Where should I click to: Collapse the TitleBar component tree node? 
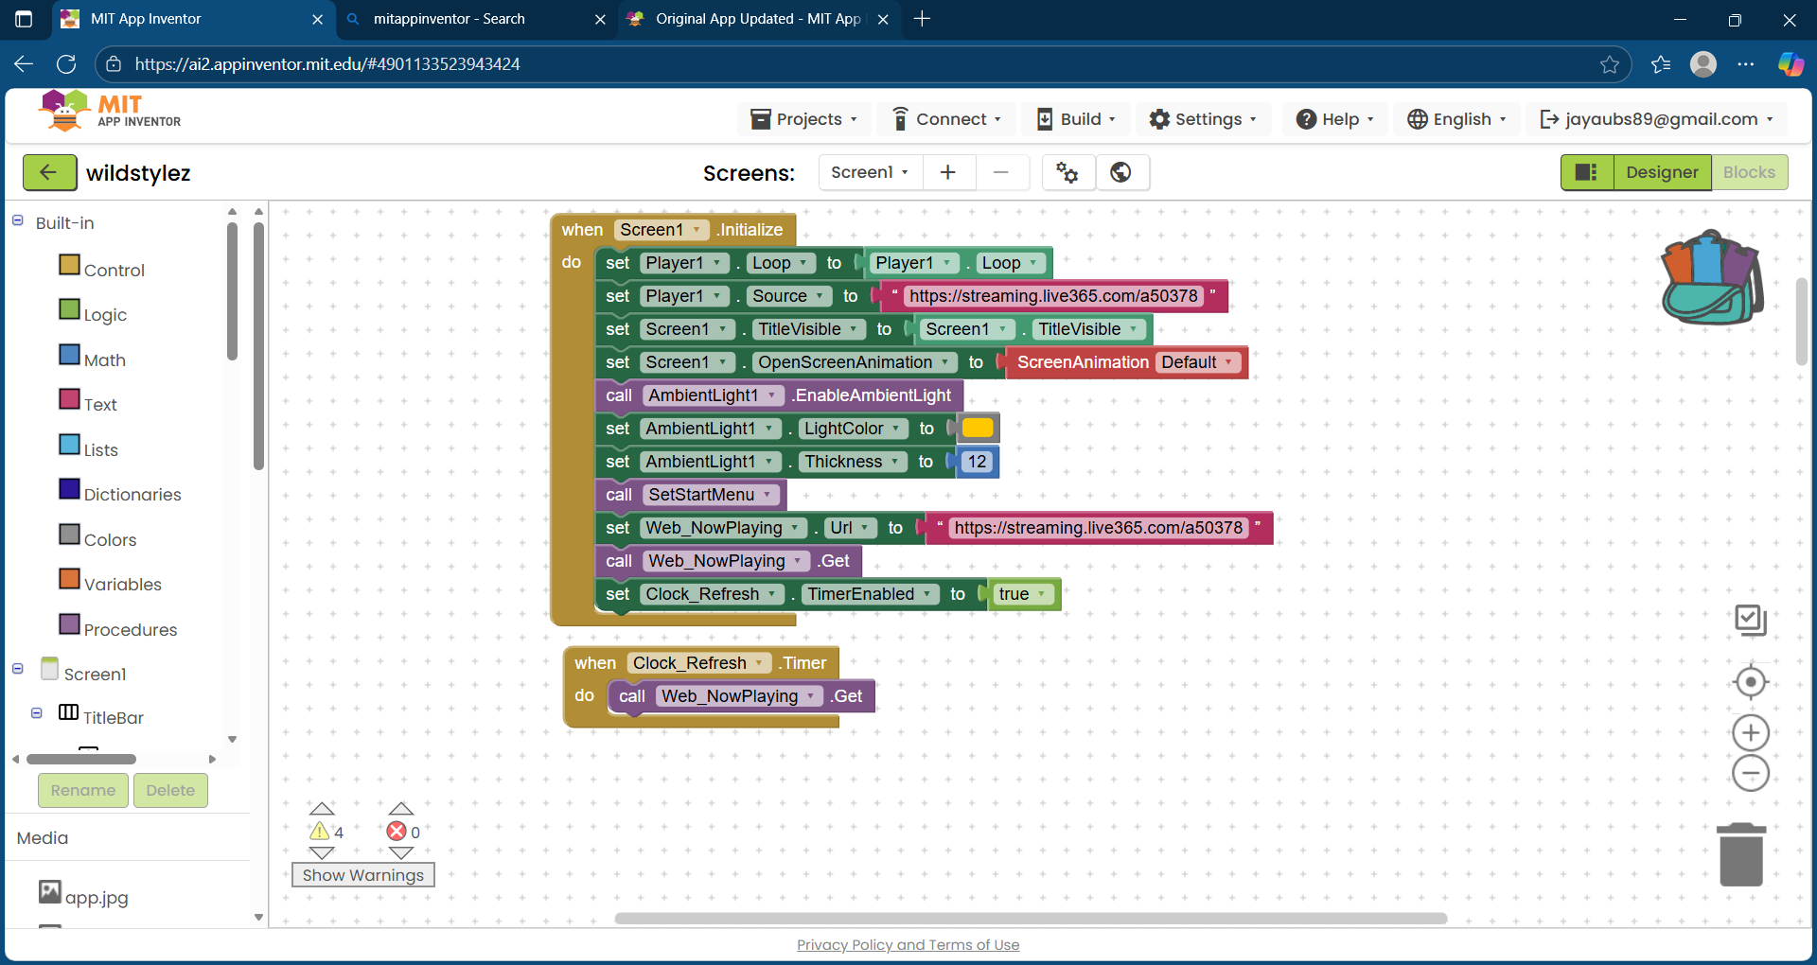point(37,713)
